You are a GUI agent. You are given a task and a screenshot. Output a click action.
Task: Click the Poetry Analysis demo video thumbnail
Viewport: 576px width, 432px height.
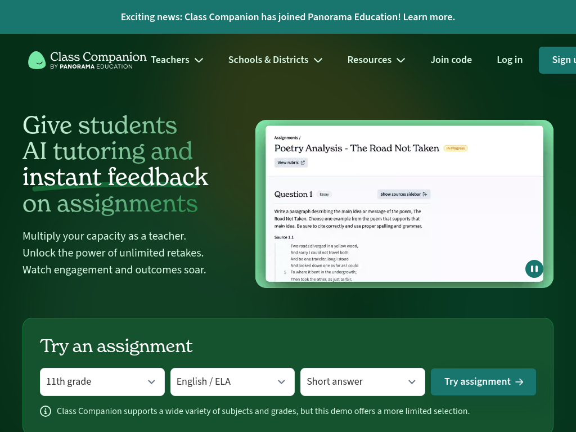point(404,204)
